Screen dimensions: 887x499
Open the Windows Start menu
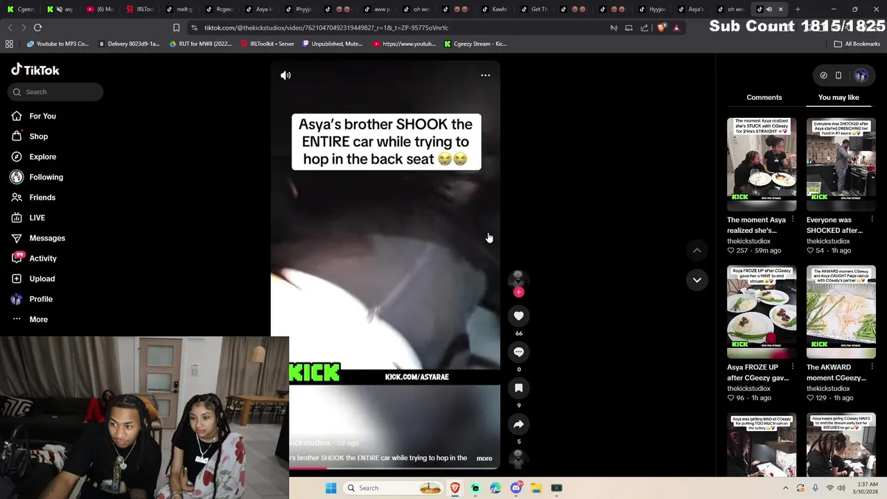[331, 488]
